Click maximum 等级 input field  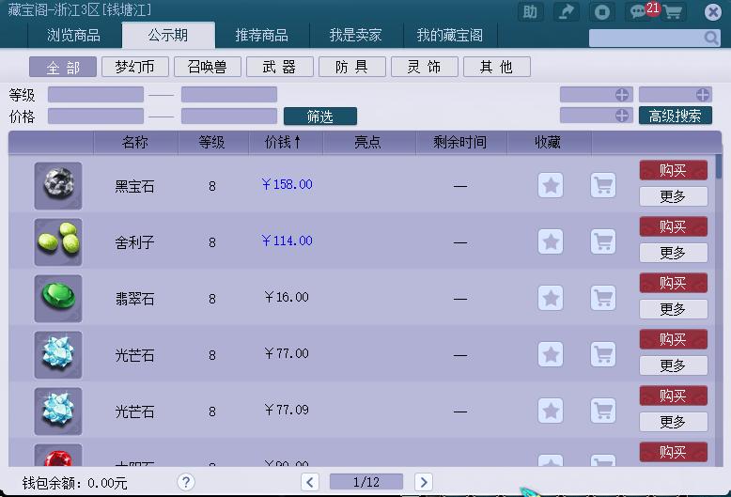click(x=229, y=94)
